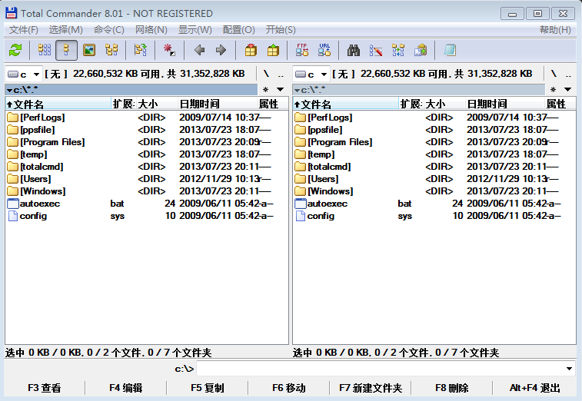Open left panel favorites asterisk button
The image size is (582, 401).
pyautogui.click(x=265, y=89)
